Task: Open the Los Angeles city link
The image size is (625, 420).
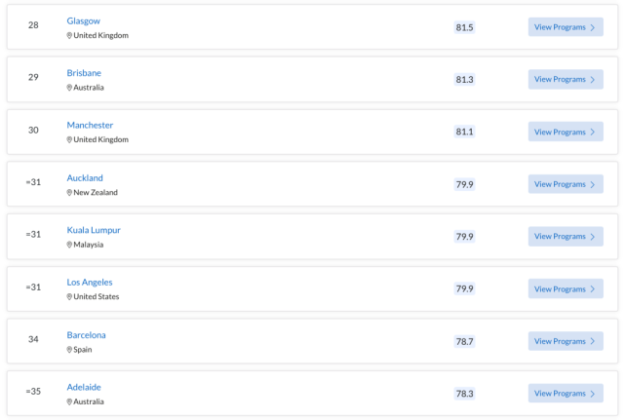Action: (90, 283)
